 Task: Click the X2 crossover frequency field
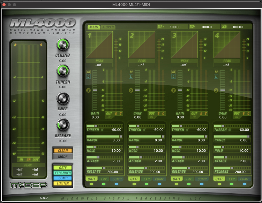point(204,27)
